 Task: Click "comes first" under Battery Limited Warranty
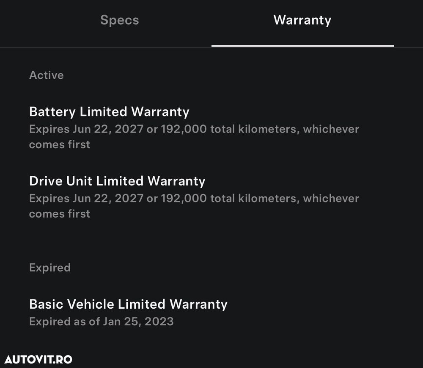coord(60,144)
